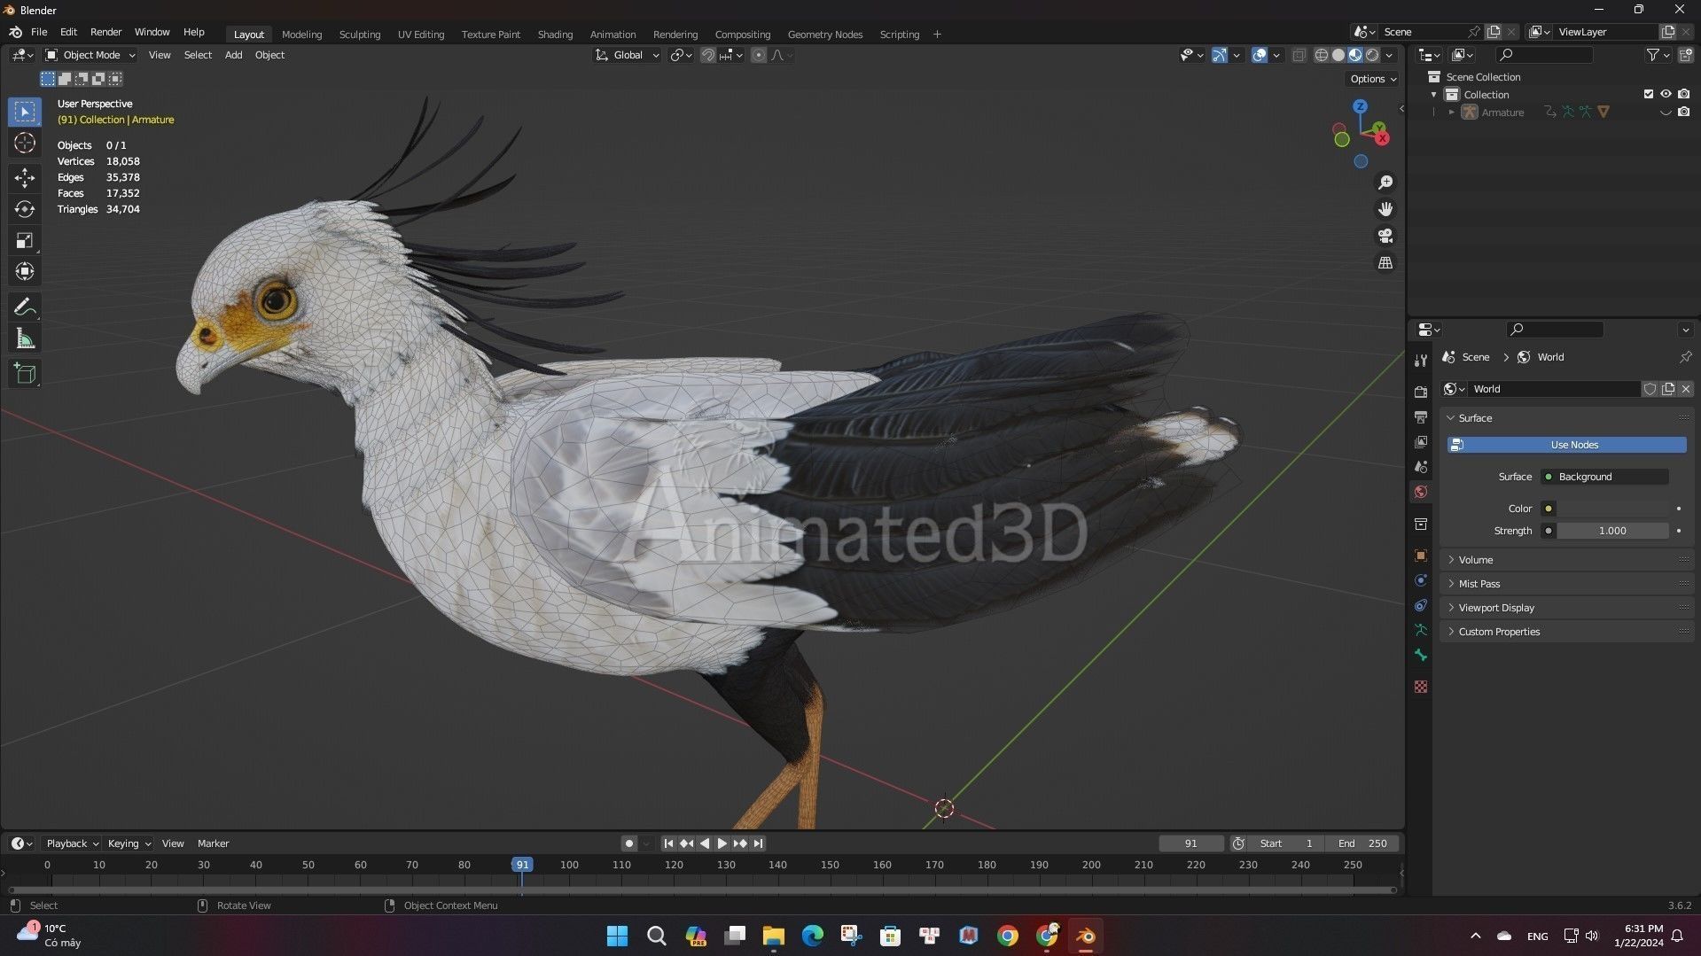
Task: Expand the Volume panel
Action: 1566,560
